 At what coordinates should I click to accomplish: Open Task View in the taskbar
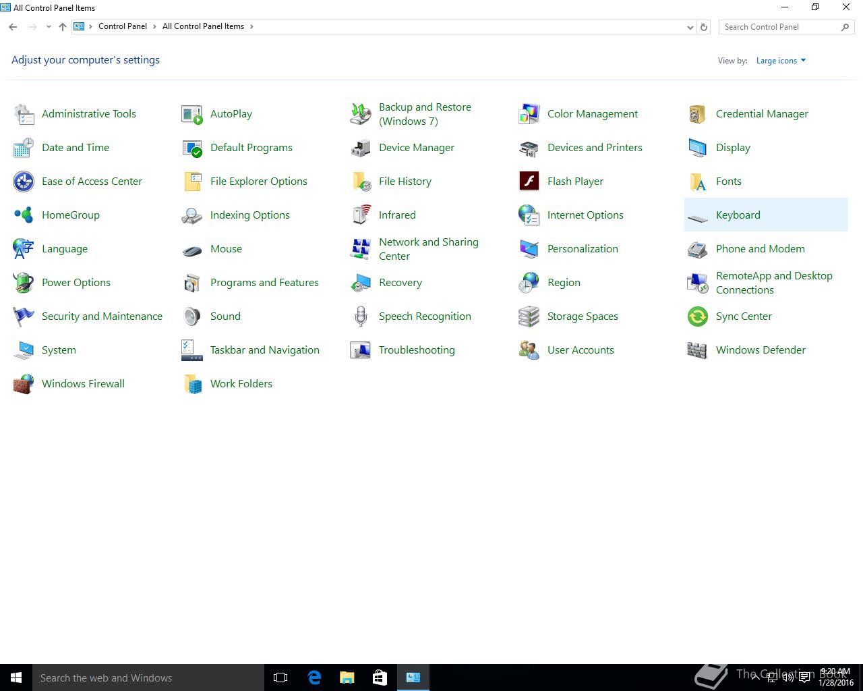[280, 678]
